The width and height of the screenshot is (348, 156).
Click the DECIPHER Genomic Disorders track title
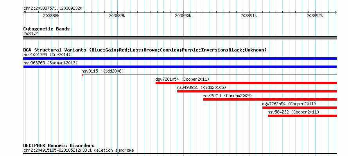[59, 145]
